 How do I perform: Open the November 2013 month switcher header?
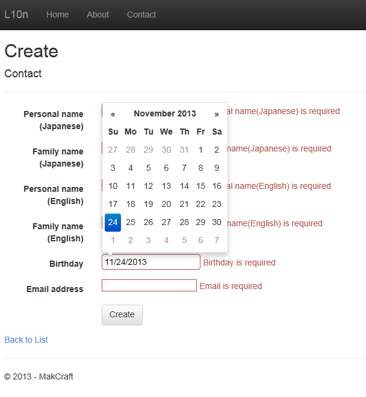pyautogui.click(x=165, y=113)
